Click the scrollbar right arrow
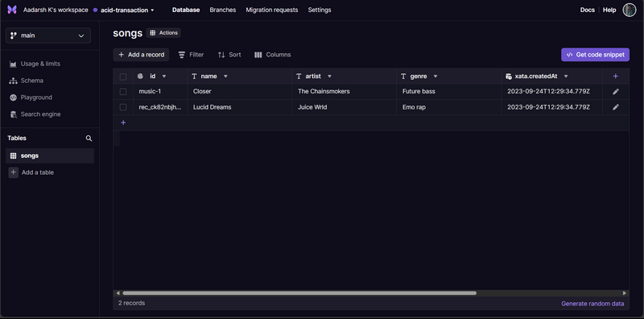 pos(625,293)
